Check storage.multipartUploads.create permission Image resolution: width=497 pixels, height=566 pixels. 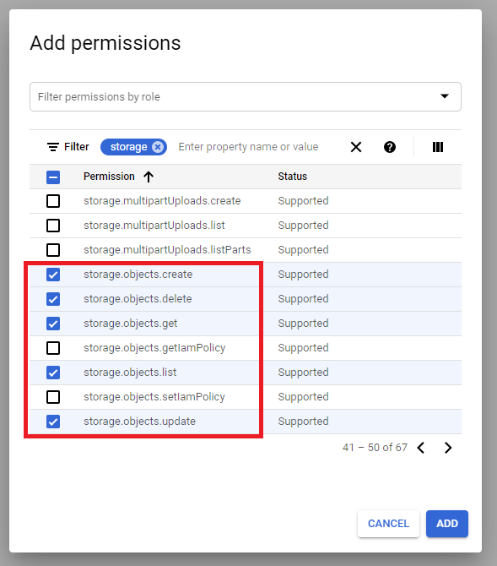tap(53, 201)
